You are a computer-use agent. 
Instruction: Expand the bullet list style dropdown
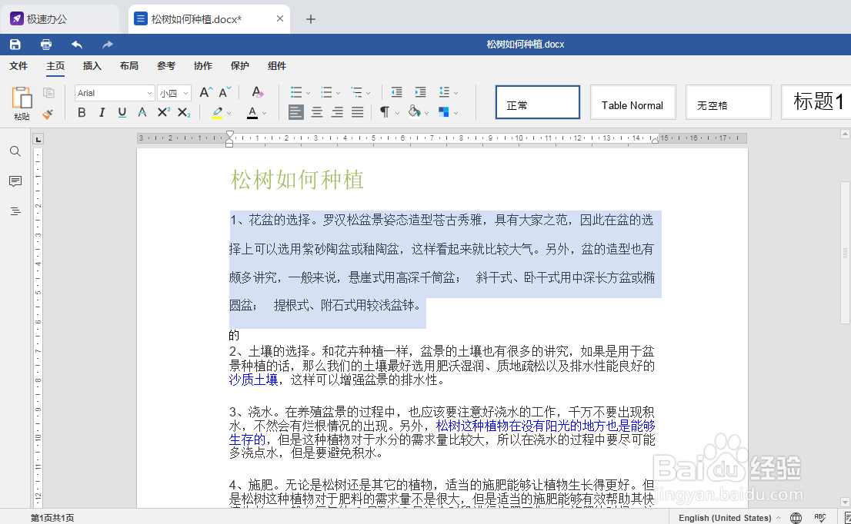[x=309, y=93]
